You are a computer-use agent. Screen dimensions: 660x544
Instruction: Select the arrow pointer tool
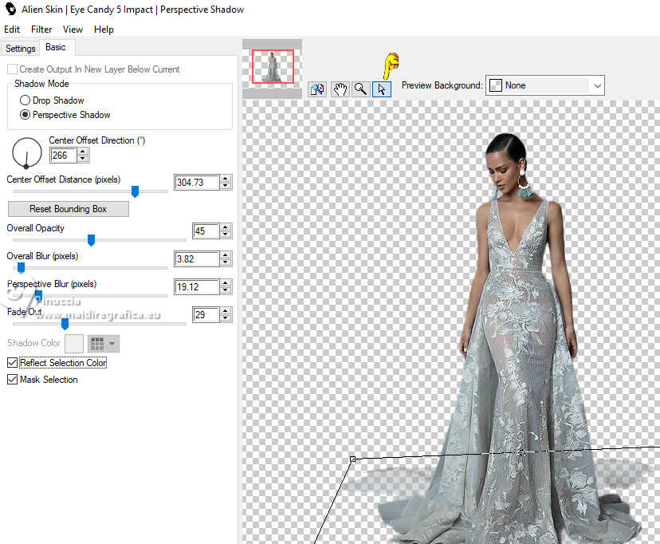382,89
